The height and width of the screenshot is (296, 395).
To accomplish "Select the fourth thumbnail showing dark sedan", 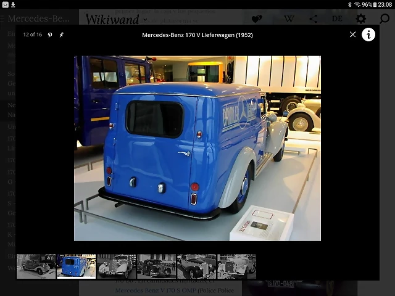I will pyautogui.click(x=156, y=266).
